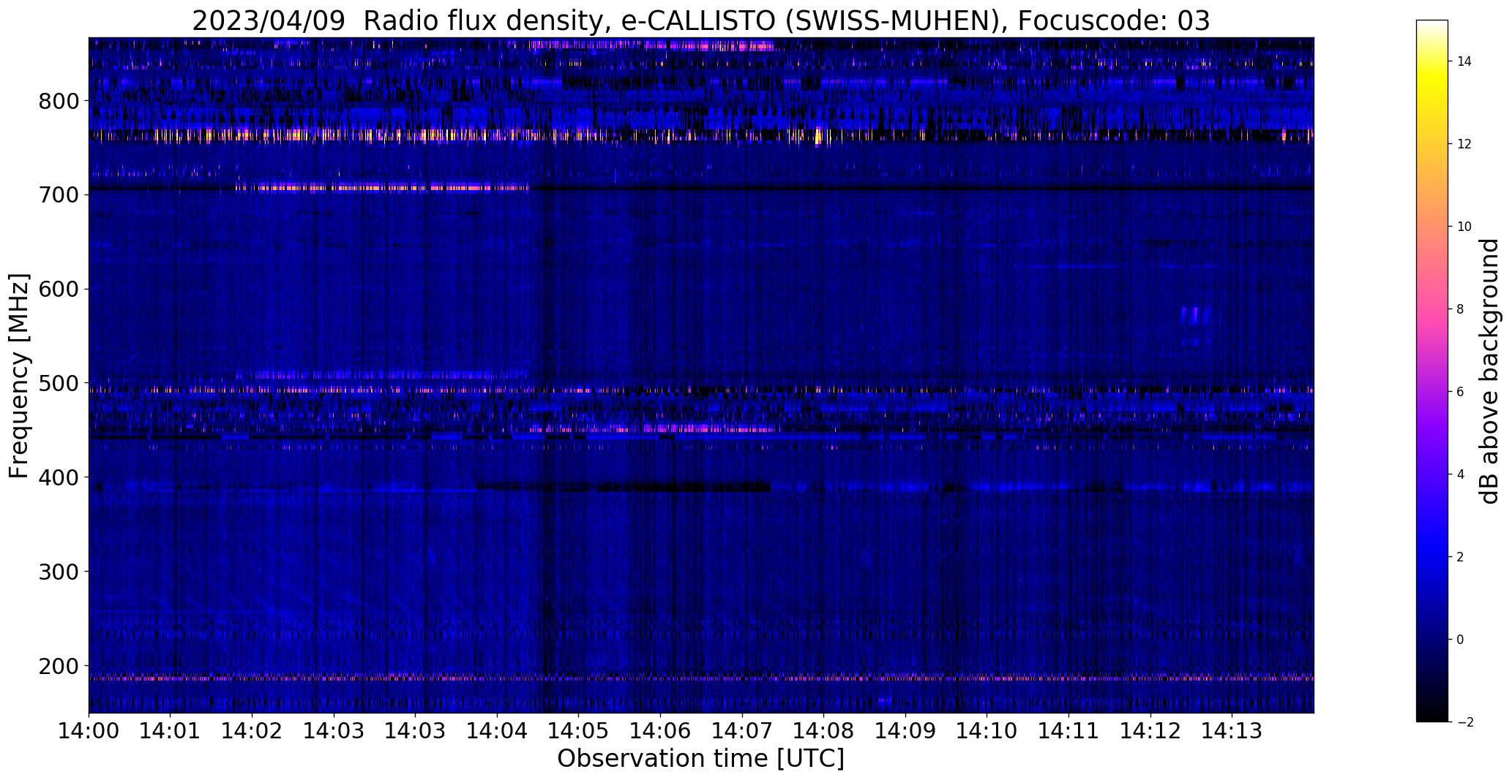Screen dimensions: 1512x780
Task: Select the 14:04 time tick label
Action: pos(497,730)
